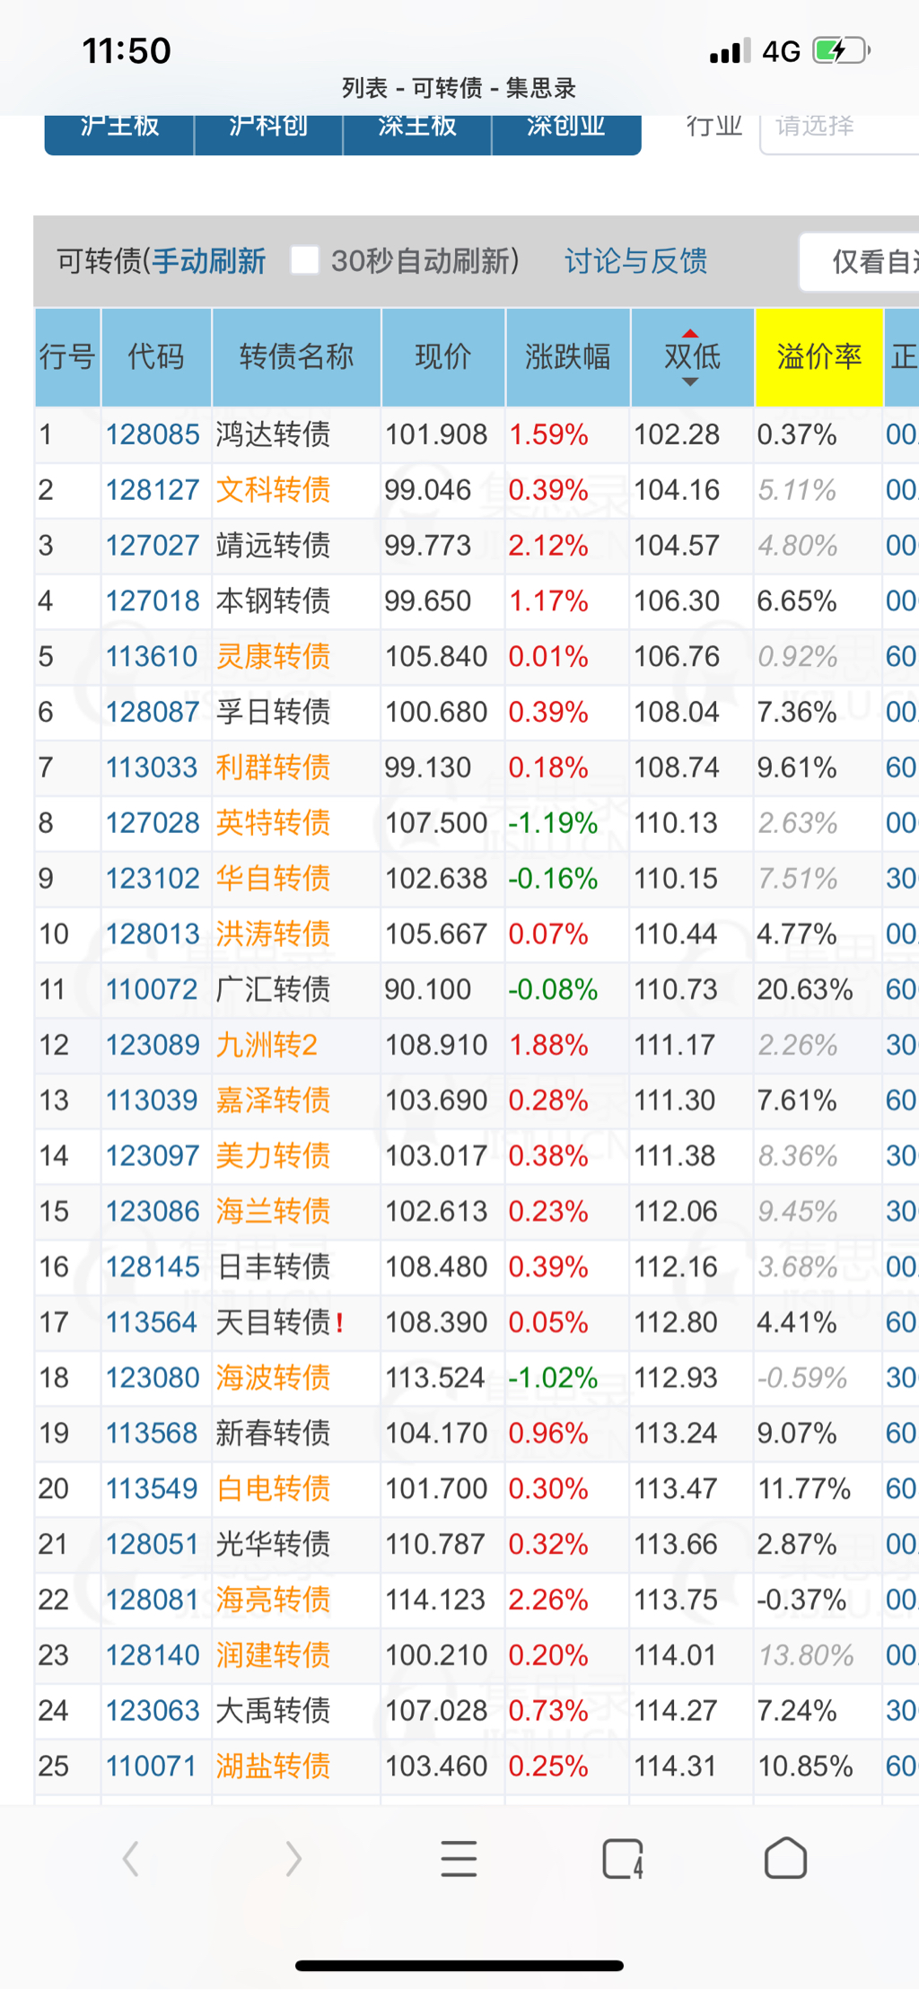
Task: Open bond code 110072
Action: point(152,989)
